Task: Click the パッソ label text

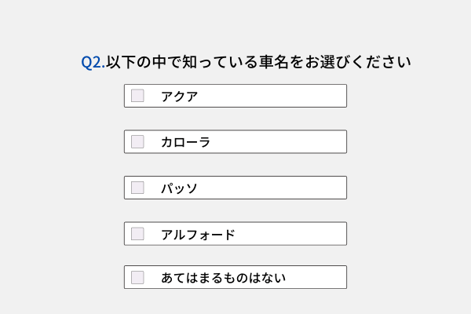Action: [179, 188]
